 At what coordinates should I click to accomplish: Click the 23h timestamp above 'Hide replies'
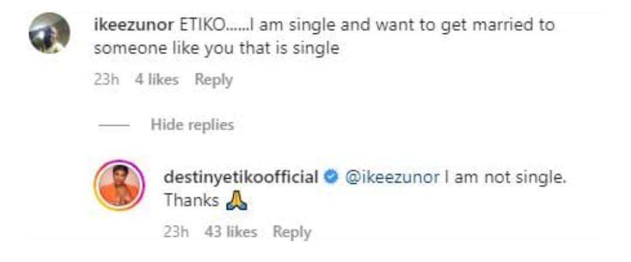coord(106,80)
